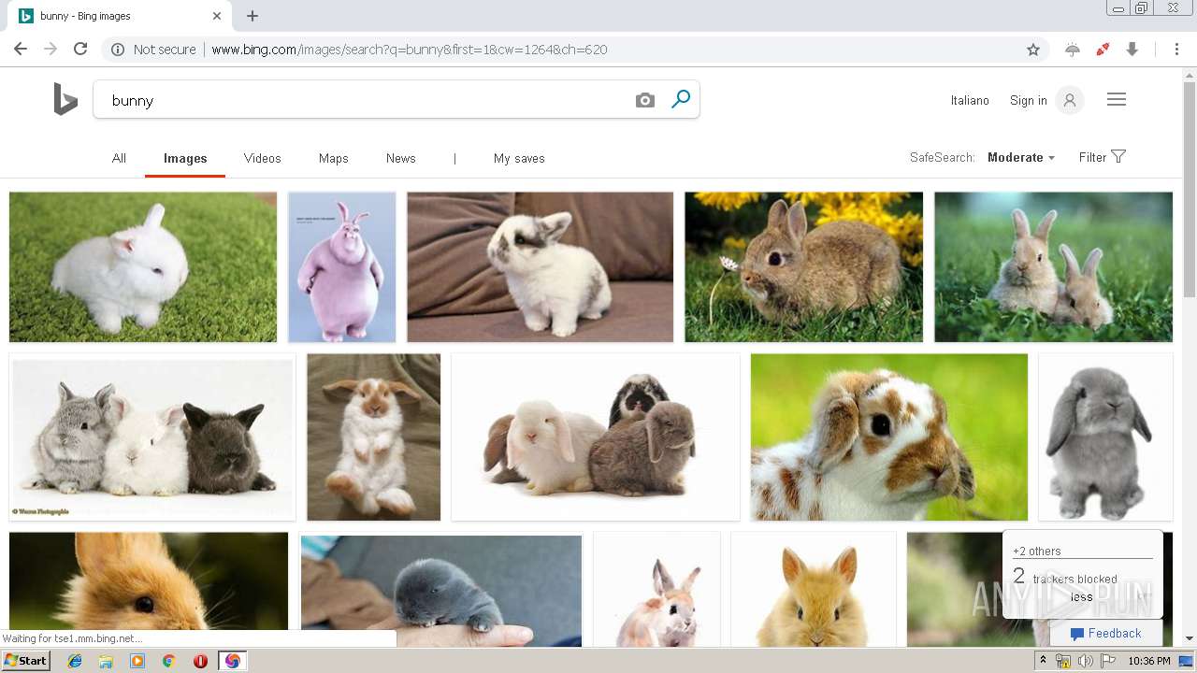Open a new browser tab
The width and height of the screenshot is (1197, 673).
(252, 16)
